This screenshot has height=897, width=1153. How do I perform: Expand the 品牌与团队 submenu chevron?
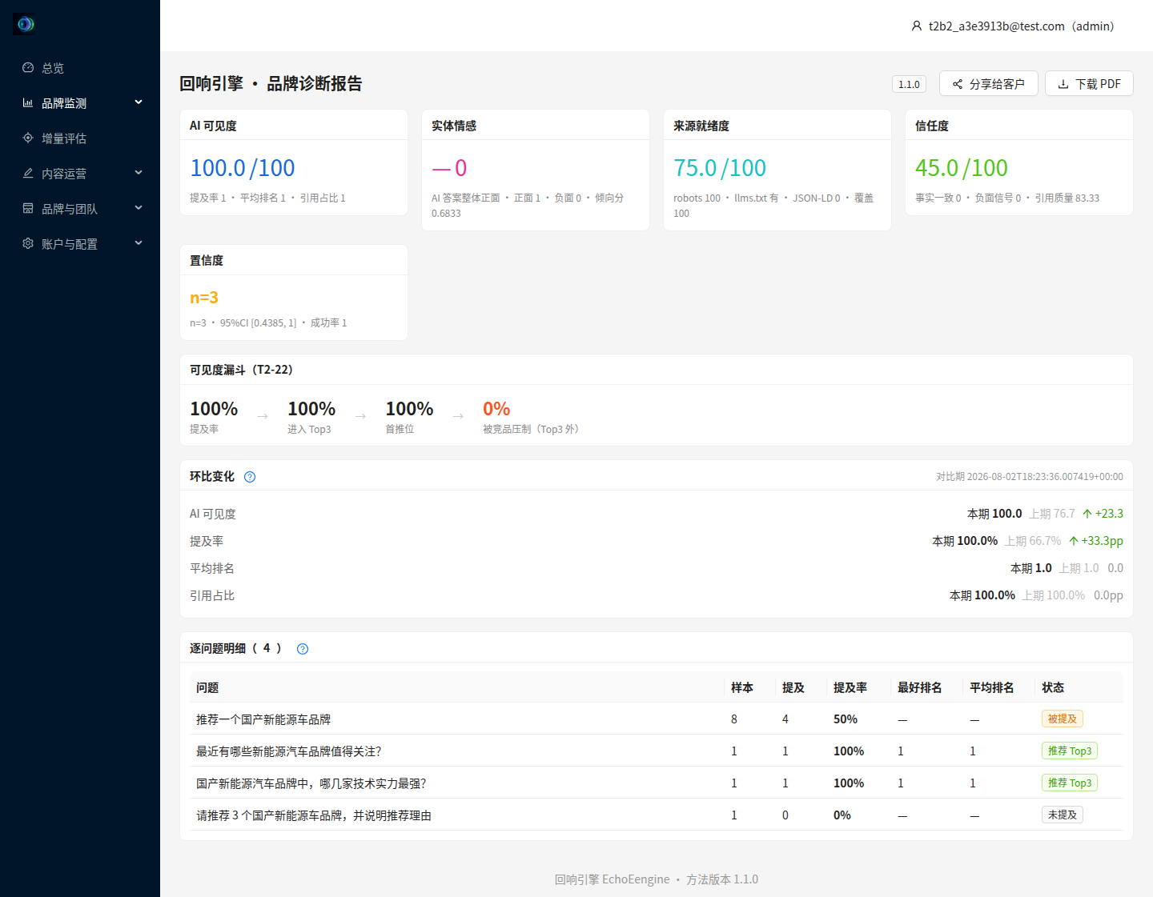[139, 208]
